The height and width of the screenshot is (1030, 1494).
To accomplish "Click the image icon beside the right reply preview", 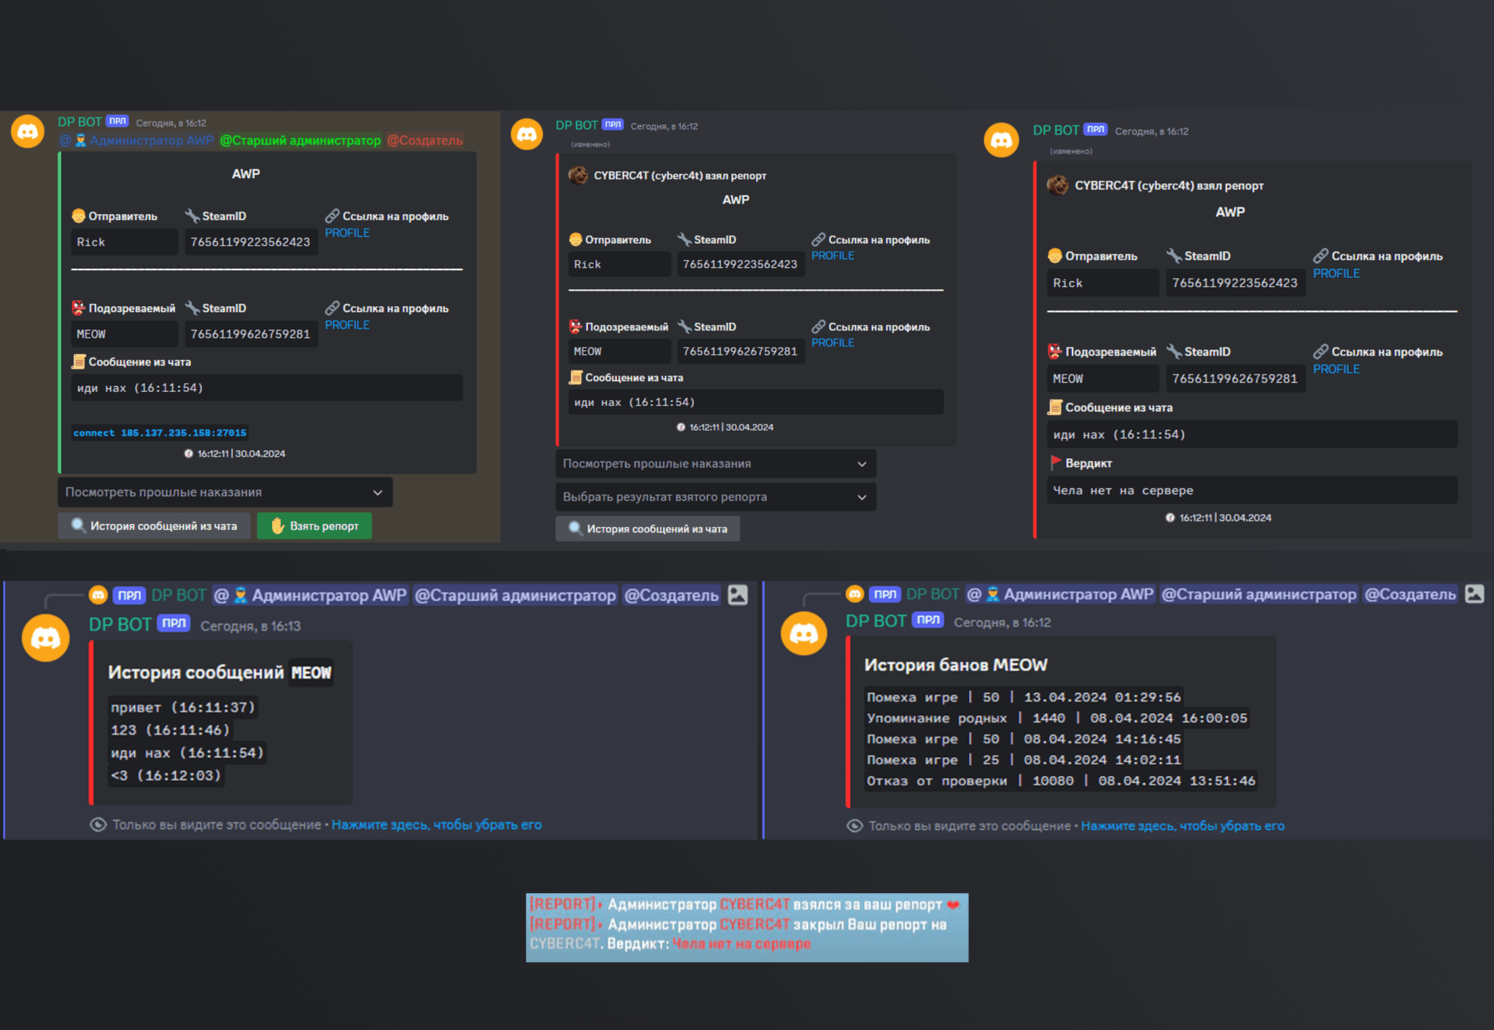I will [1475, 594].
